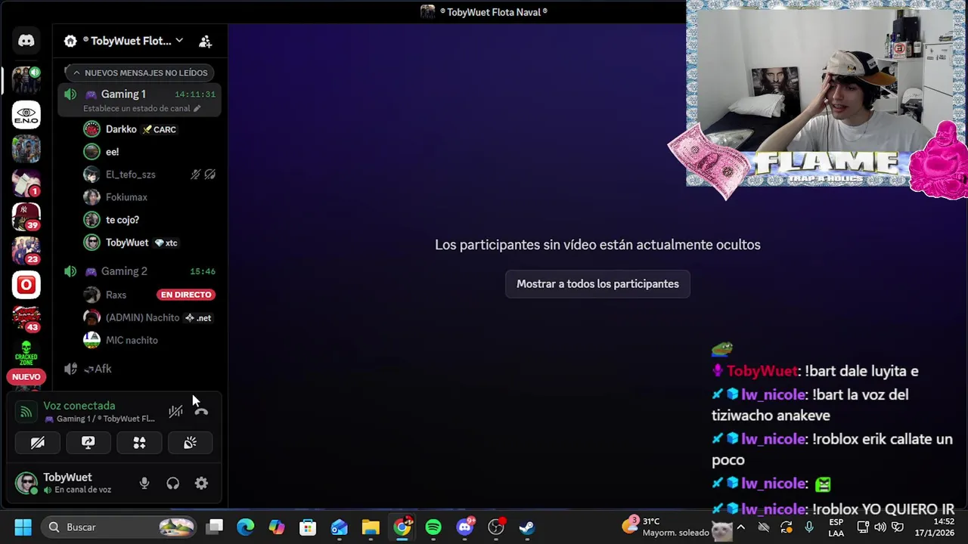Click the ESP LAA language indicator
This screenshot has width=968, height=544.
point(836,527)
